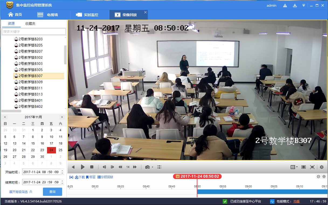Viewport: 328px width, 205px height.
Task: Click the 09:00 position on timeline
Action: [248, 192]
